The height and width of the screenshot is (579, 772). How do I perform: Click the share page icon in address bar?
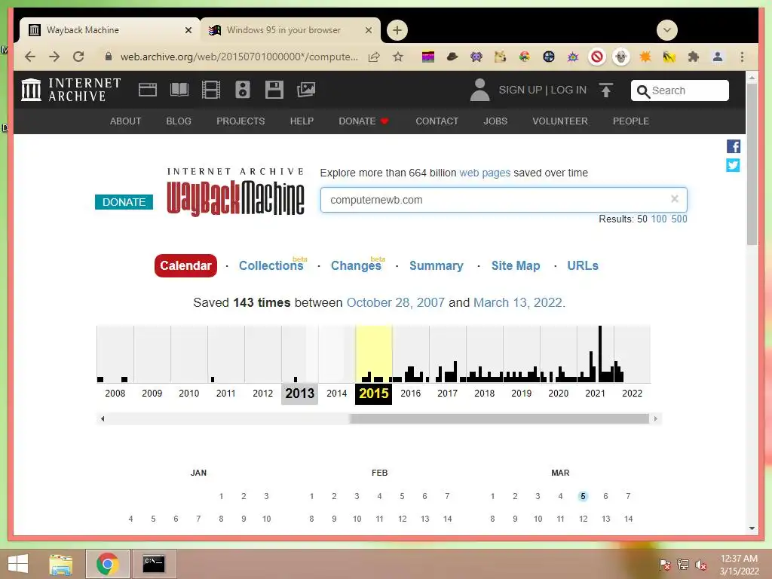pyautogui.click(x=374, y=57)
